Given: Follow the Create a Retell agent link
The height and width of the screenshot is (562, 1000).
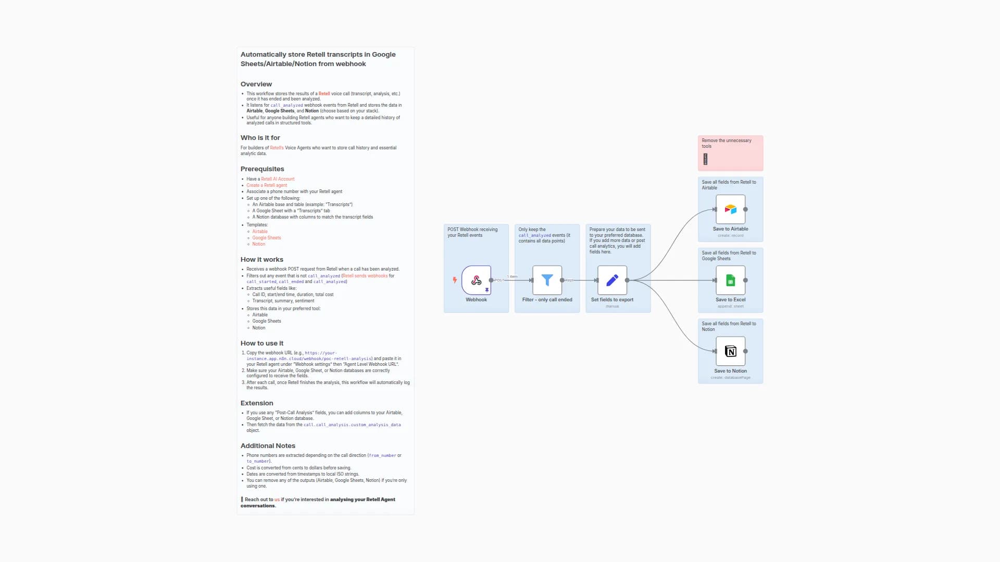Looking at the screenshot, I should (267, 185).
